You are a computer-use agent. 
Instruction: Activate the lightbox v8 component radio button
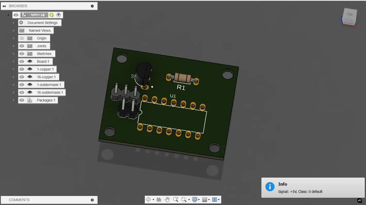coord(59,15)
